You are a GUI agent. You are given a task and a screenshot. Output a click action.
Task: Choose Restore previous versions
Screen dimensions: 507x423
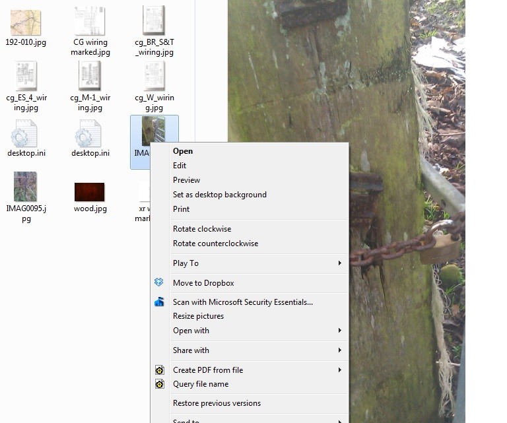click(x=217, y=403)
